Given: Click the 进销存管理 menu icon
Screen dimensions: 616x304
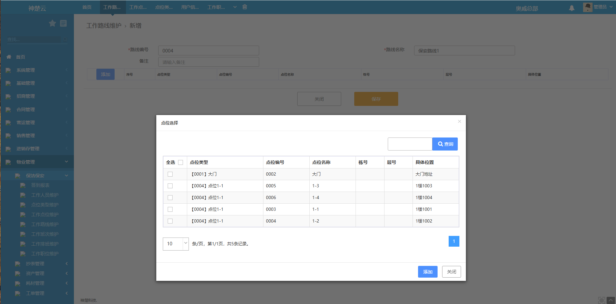Looking at the screenshot, I should [x=8, y=149].
